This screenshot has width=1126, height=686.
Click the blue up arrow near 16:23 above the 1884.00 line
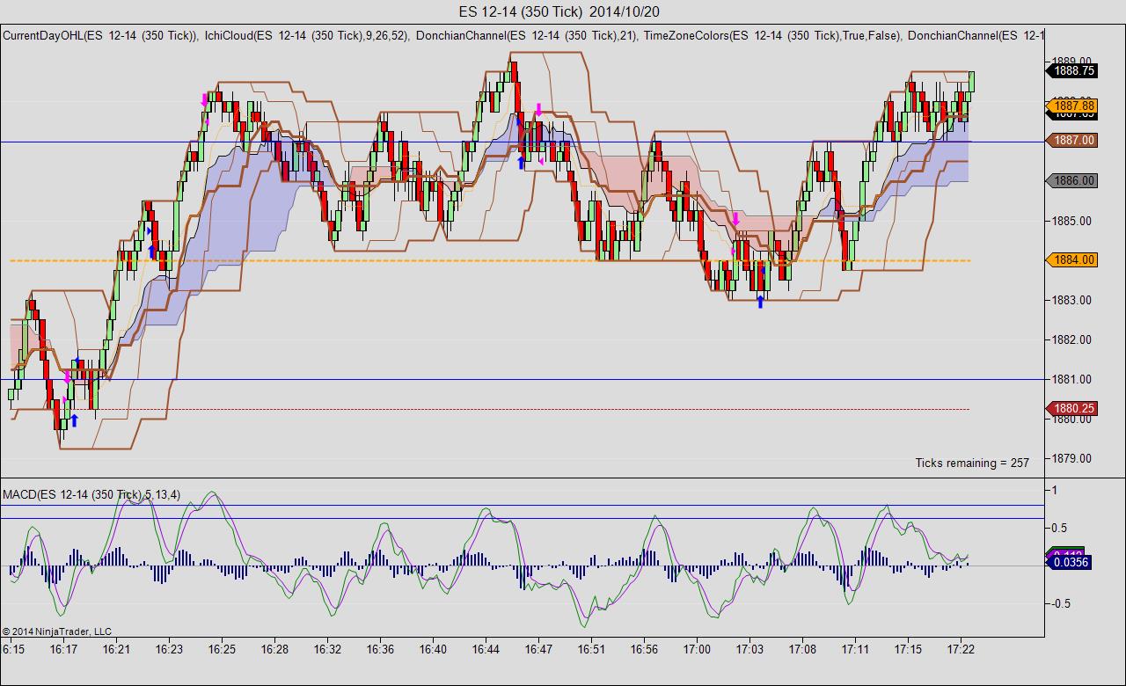[152, 252]
